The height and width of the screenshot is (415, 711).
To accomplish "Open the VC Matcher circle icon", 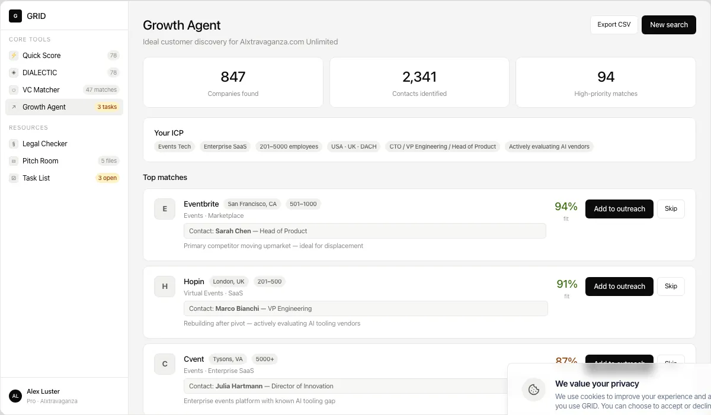I will (13, 89).
